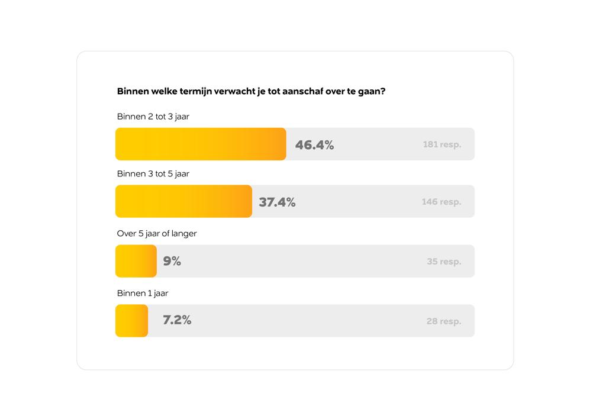Select the 'Binnen 2 tot 3 jaar' label

(x=153, y=117)
